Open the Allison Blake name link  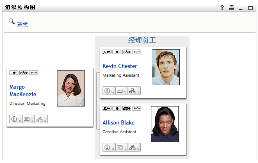119,122
